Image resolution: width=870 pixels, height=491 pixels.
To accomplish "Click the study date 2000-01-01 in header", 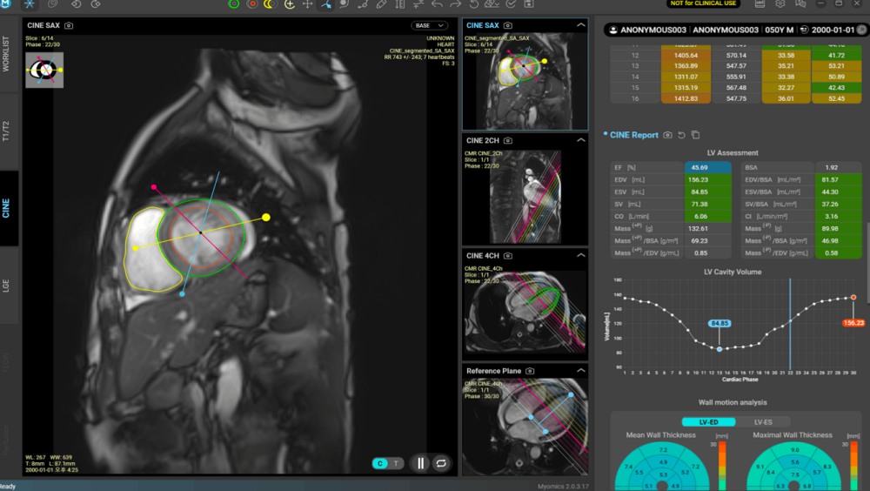I will pos(833,30).
